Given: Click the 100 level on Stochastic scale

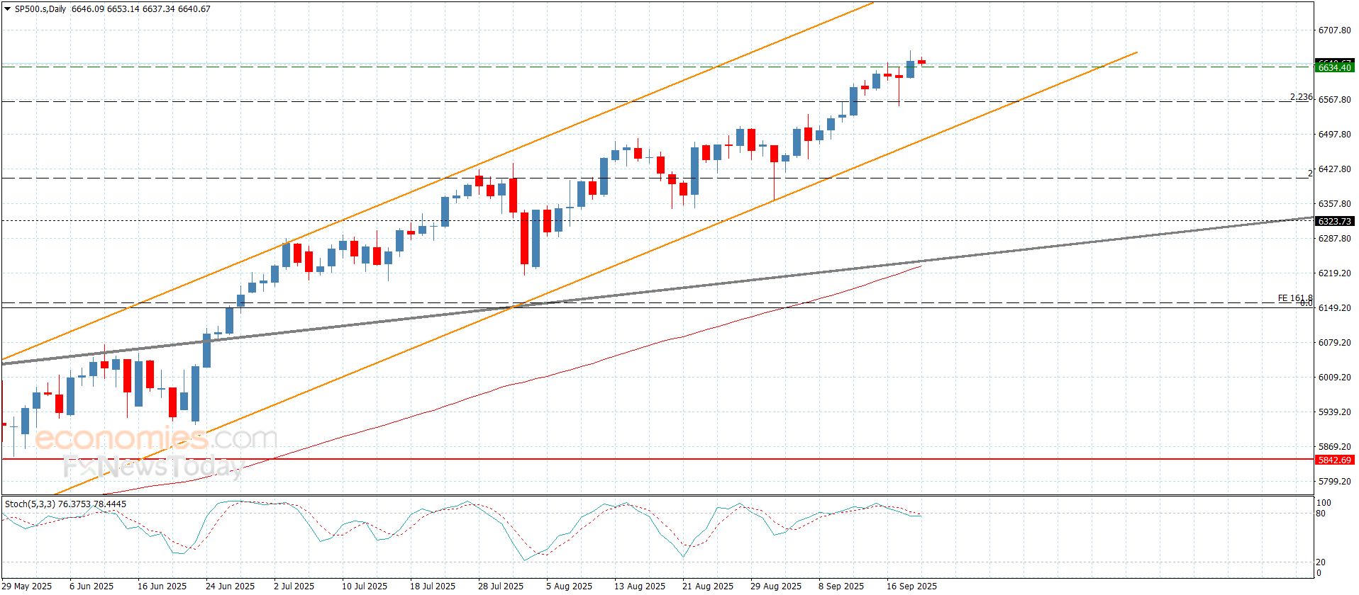Looking at the screenshot, I should (1324, 504).
